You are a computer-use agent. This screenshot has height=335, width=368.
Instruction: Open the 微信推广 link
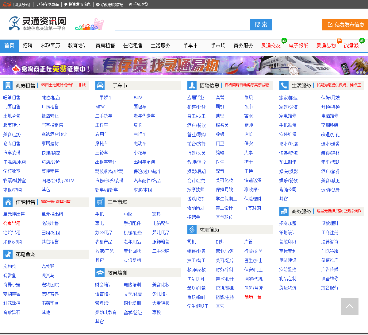tap(330, 260)
